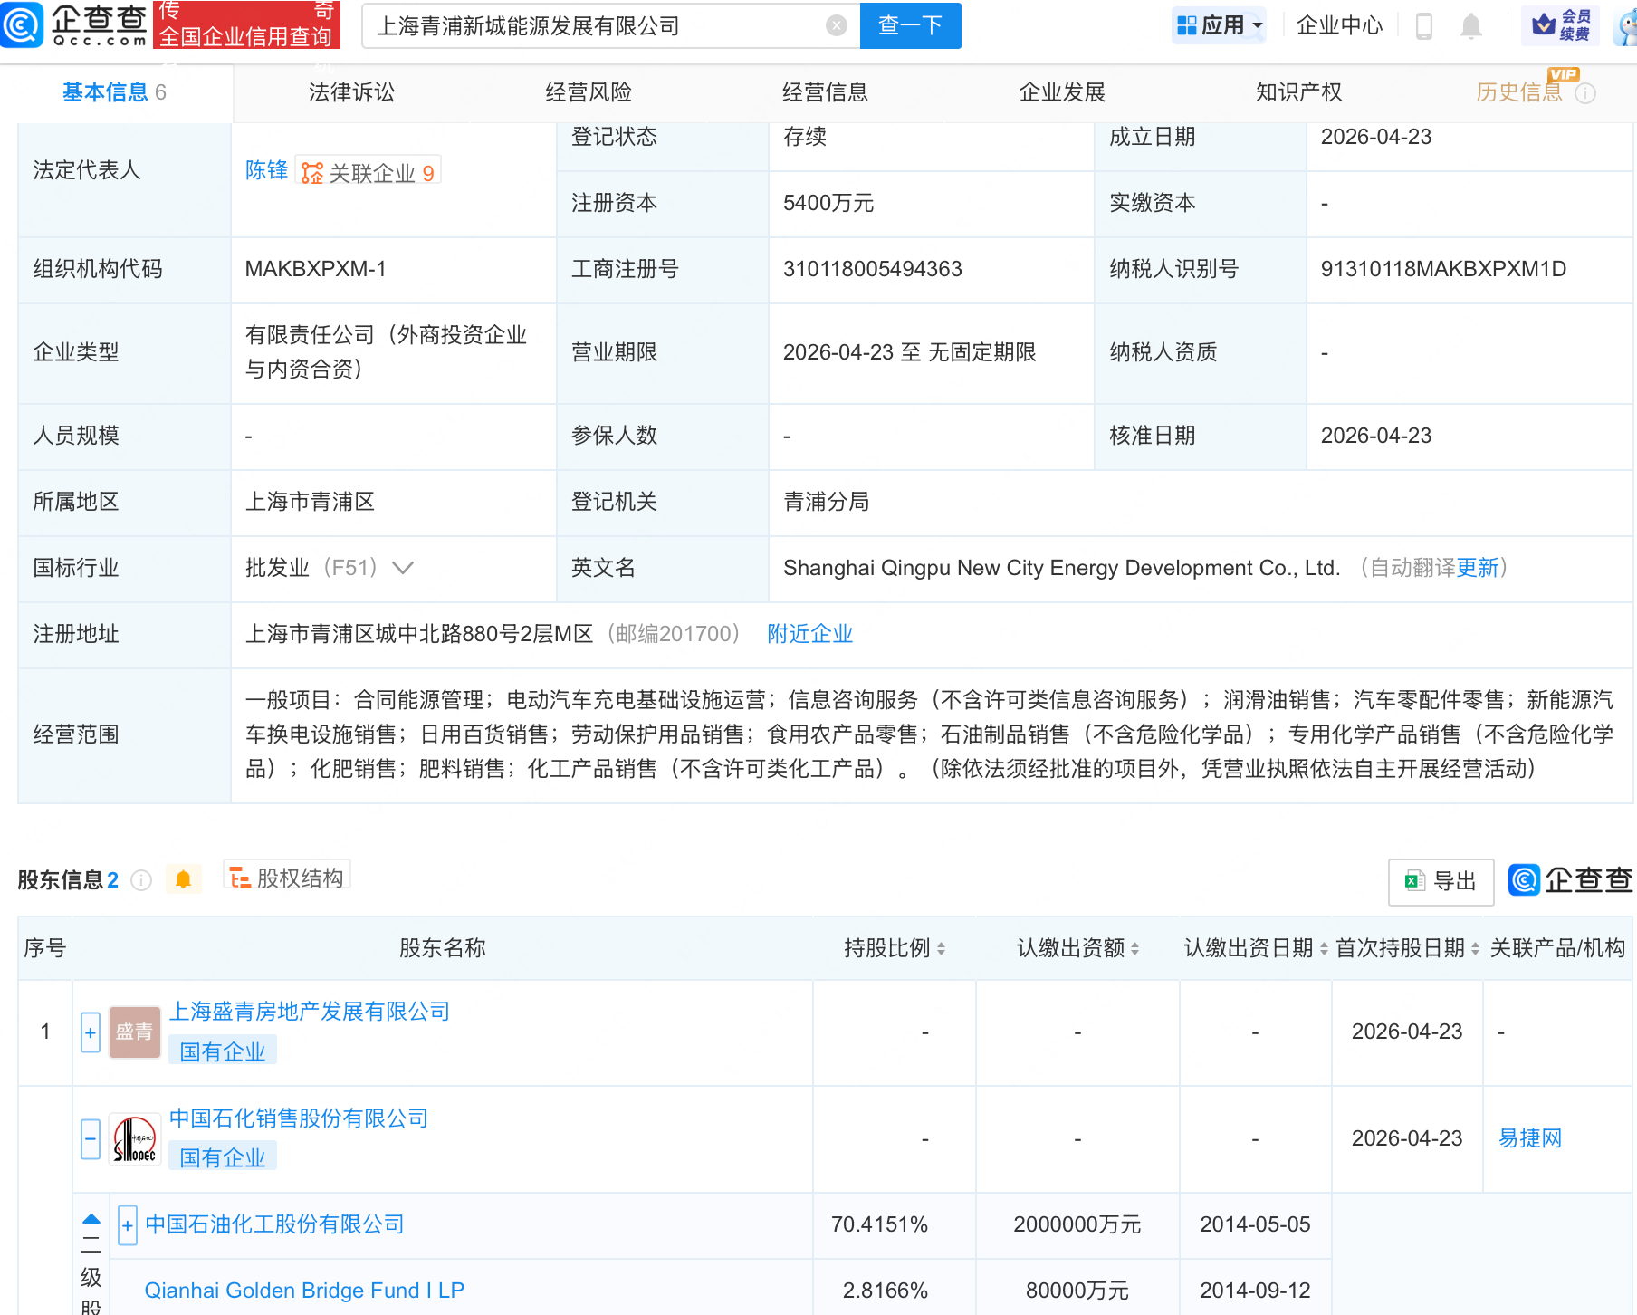1637x1315 pixels.
Task: Switch to the 经营风险 tab
Action: tap(589, 91)
